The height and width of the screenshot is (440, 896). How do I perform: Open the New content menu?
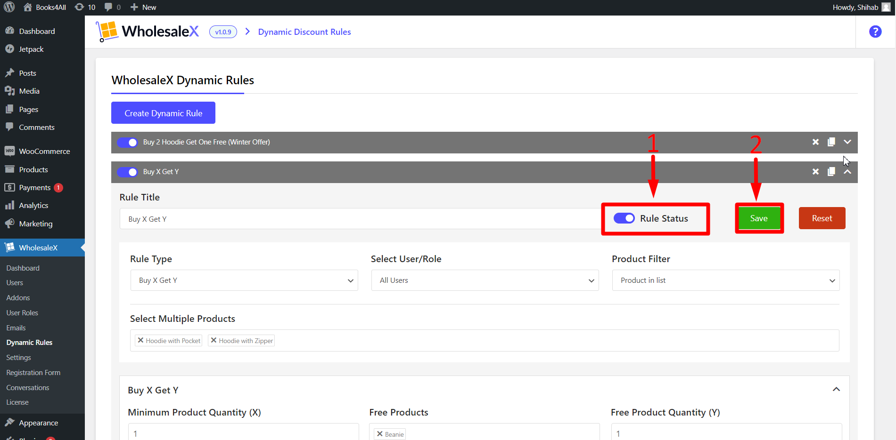coord(143,7)
